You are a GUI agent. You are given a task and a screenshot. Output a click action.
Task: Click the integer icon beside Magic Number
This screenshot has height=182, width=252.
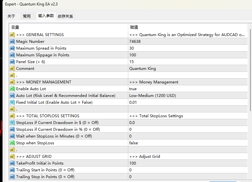(12, 42)
